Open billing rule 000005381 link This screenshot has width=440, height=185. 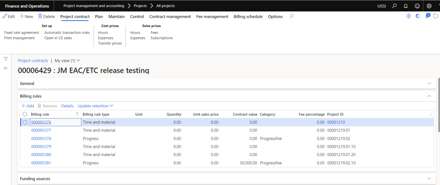41,163
